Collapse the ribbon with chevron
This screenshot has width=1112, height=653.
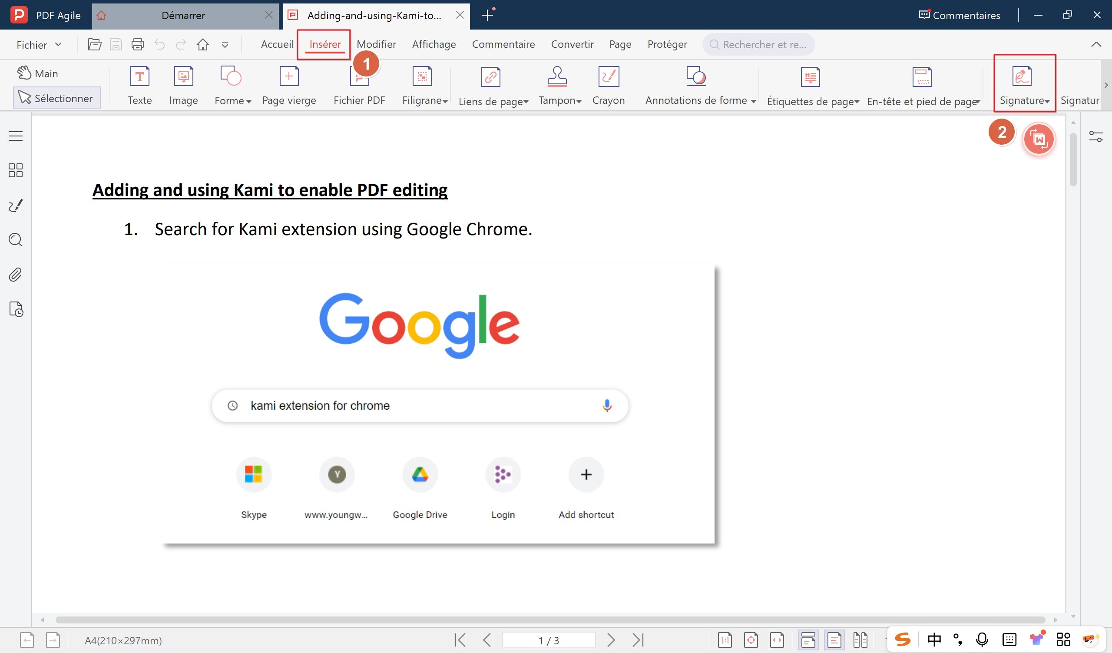(1096, 45)
